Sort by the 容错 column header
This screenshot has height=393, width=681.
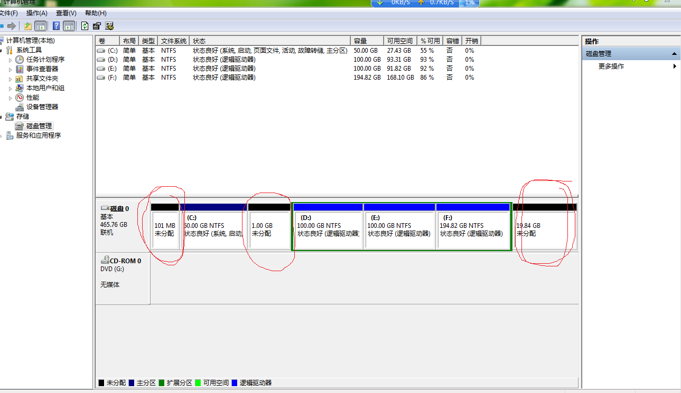pyautogui.click(x=453, y=41)
